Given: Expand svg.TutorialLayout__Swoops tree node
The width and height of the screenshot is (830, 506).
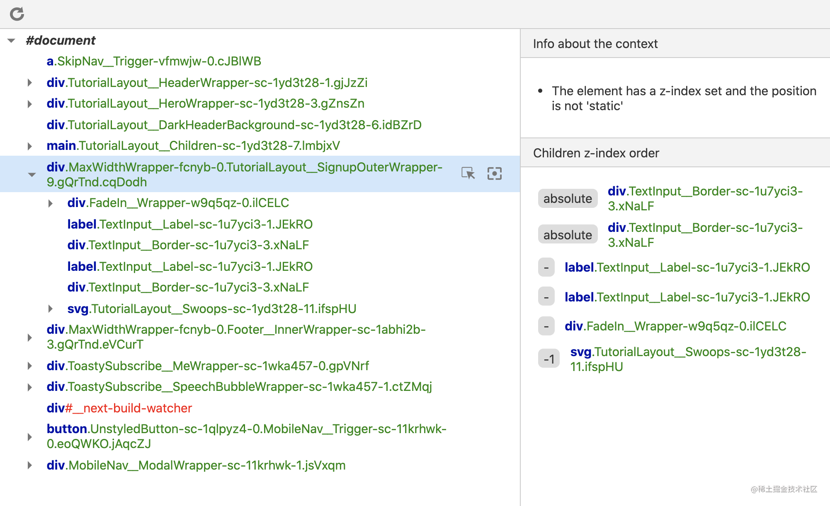Looking at the screenshot, I should point(51,309).
